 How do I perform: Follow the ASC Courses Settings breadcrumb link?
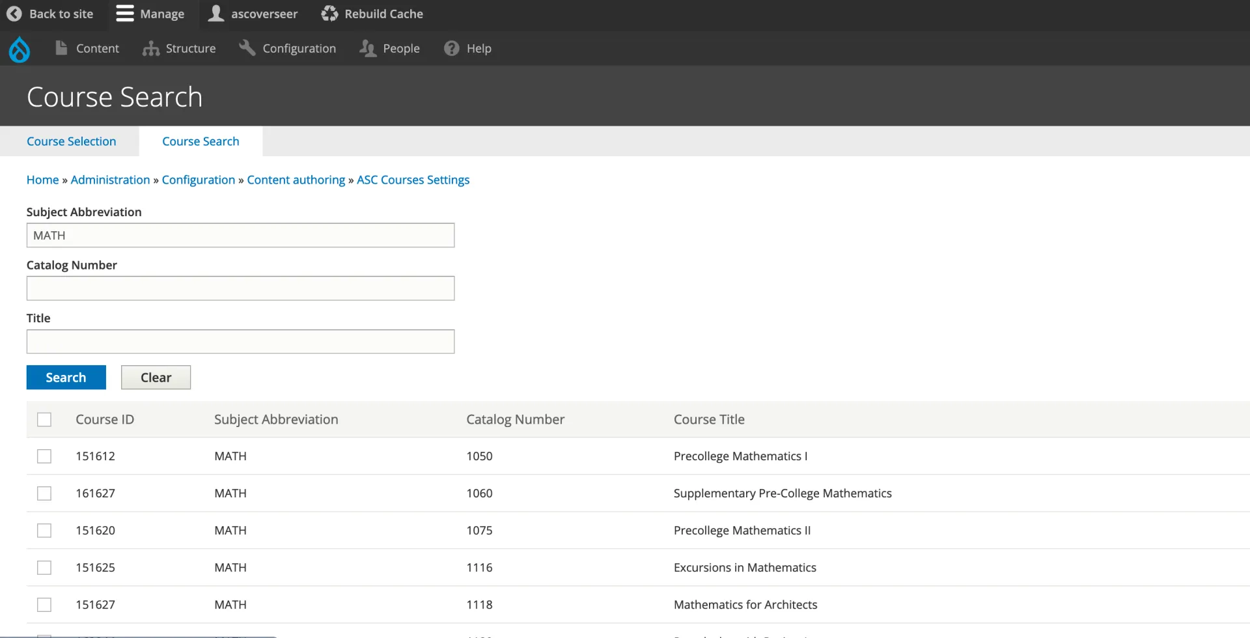(413, 180)
